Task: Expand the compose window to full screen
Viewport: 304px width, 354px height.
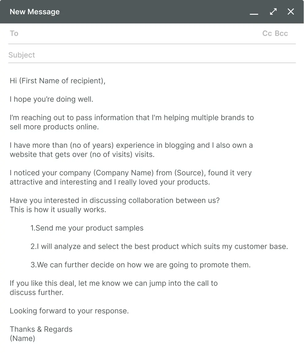Action: pyautogui.click(x=273, y=12)
